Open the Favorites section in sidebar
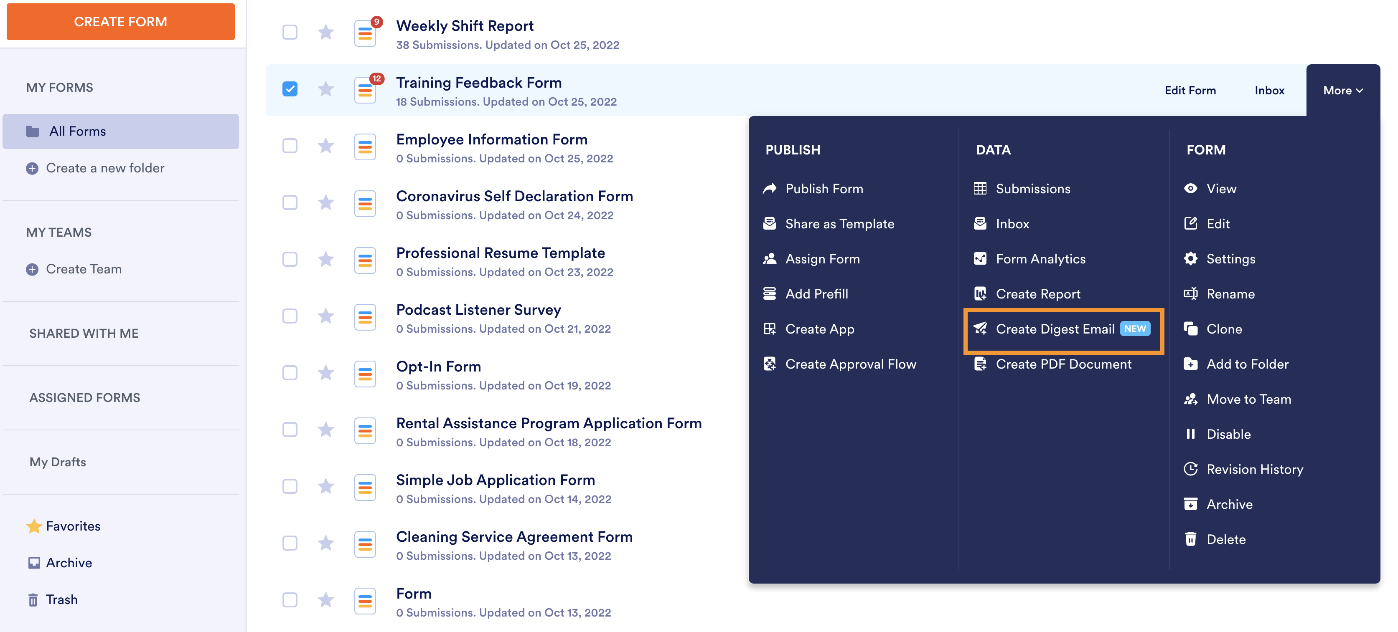Image resolution: width=1398 pixels, height=632 pixels. coord(73,526)
